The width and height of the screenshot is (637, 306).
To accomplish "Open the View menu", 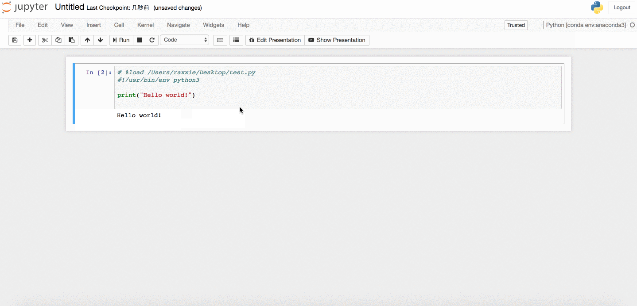I will click(x=67, y=25).
